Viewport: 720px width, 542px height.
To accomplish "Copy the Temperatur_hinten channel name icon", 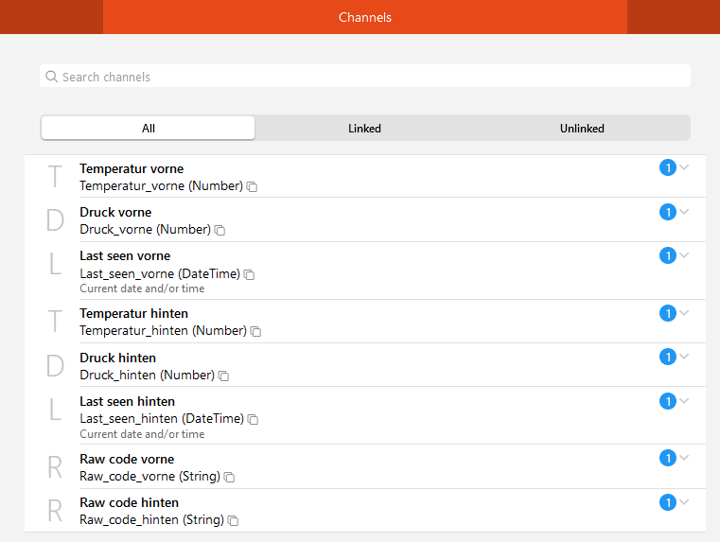I will click(255, 332).
